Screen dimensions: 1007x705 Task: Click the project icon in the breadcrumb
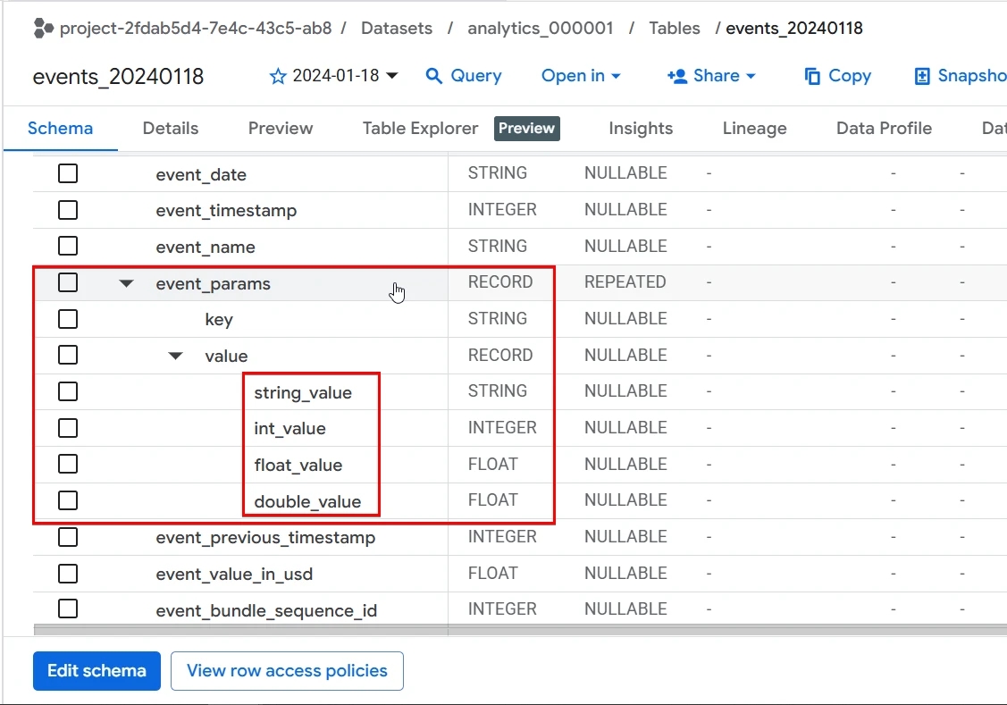(43, 29)
